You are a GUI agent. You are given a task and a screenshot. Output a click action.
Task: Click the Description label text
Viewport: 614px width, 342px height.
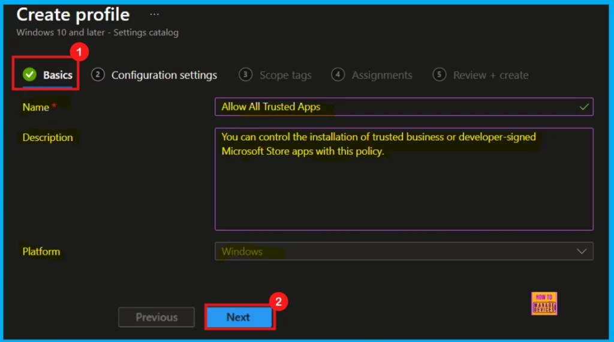(47, 137)
